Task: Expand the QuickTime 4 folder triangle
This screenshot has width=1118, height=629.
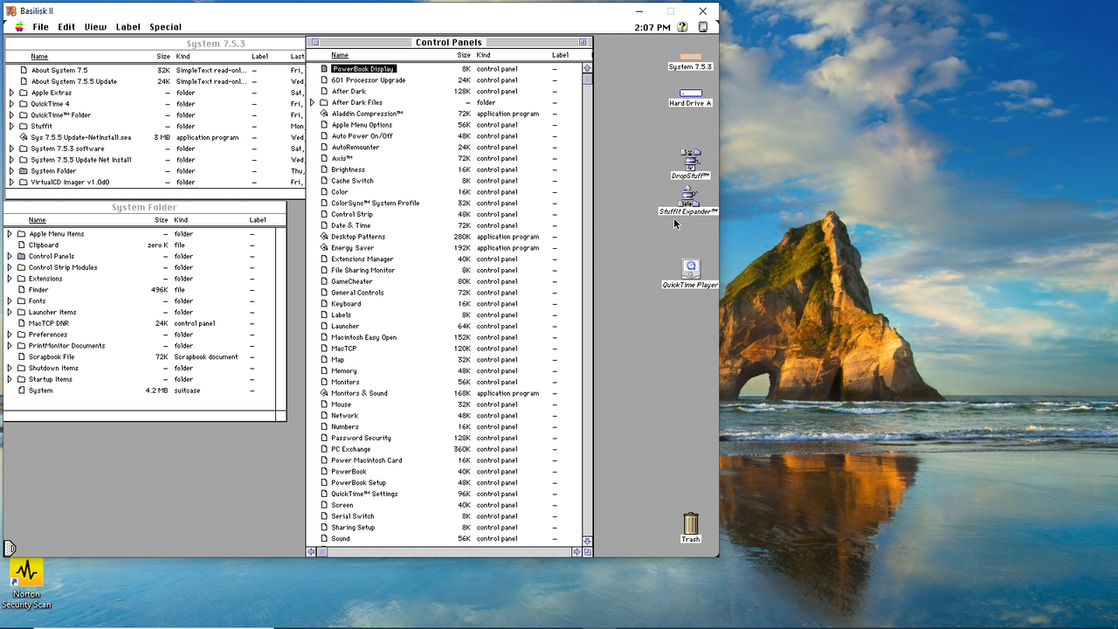Action: point(11,104)
